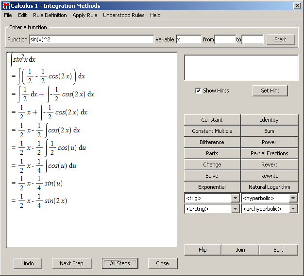This screenshot has width=304, height=276.
Task: Apply the Difference rule
Action: (212, 142)
